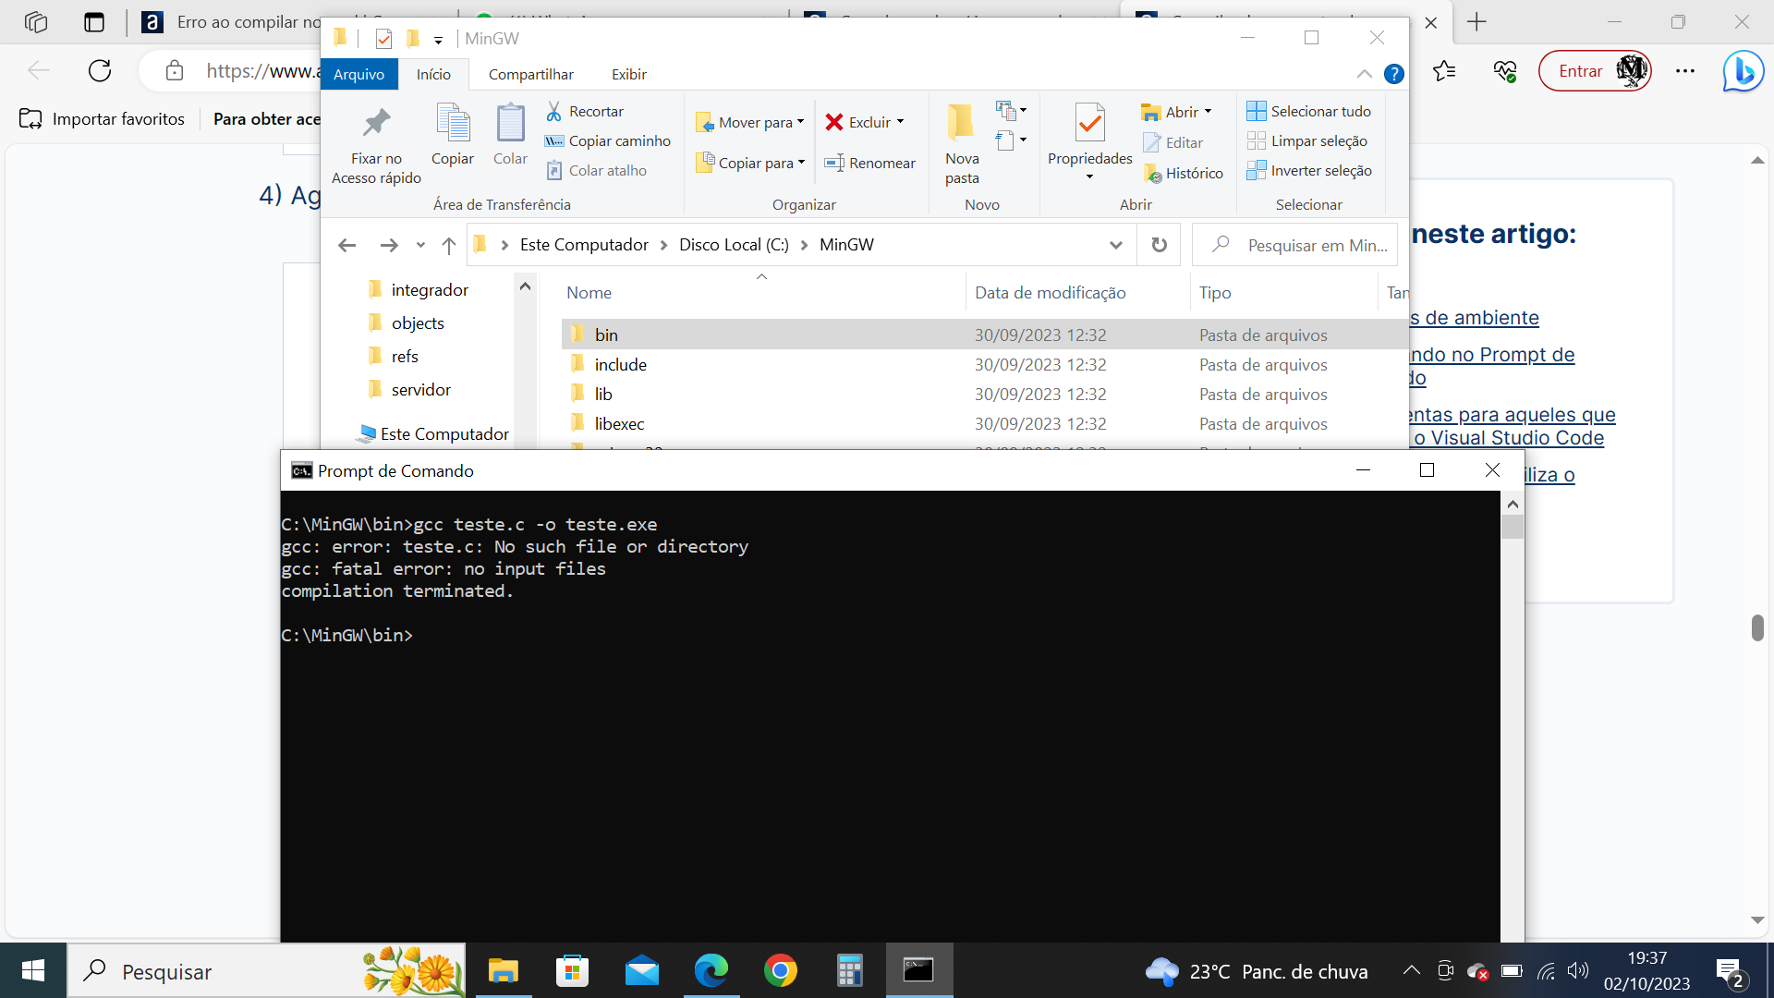Click the blue help question mark icon

point(1394,74)
